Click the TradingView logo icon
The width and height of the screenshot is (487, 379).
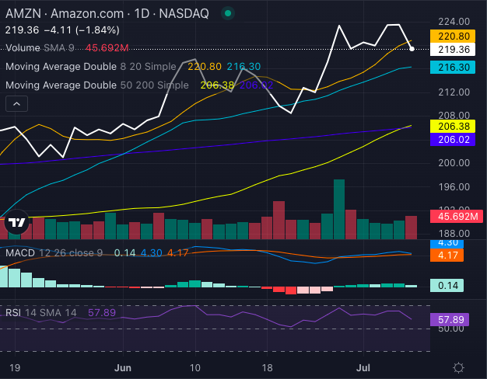[x=17, y=222]
